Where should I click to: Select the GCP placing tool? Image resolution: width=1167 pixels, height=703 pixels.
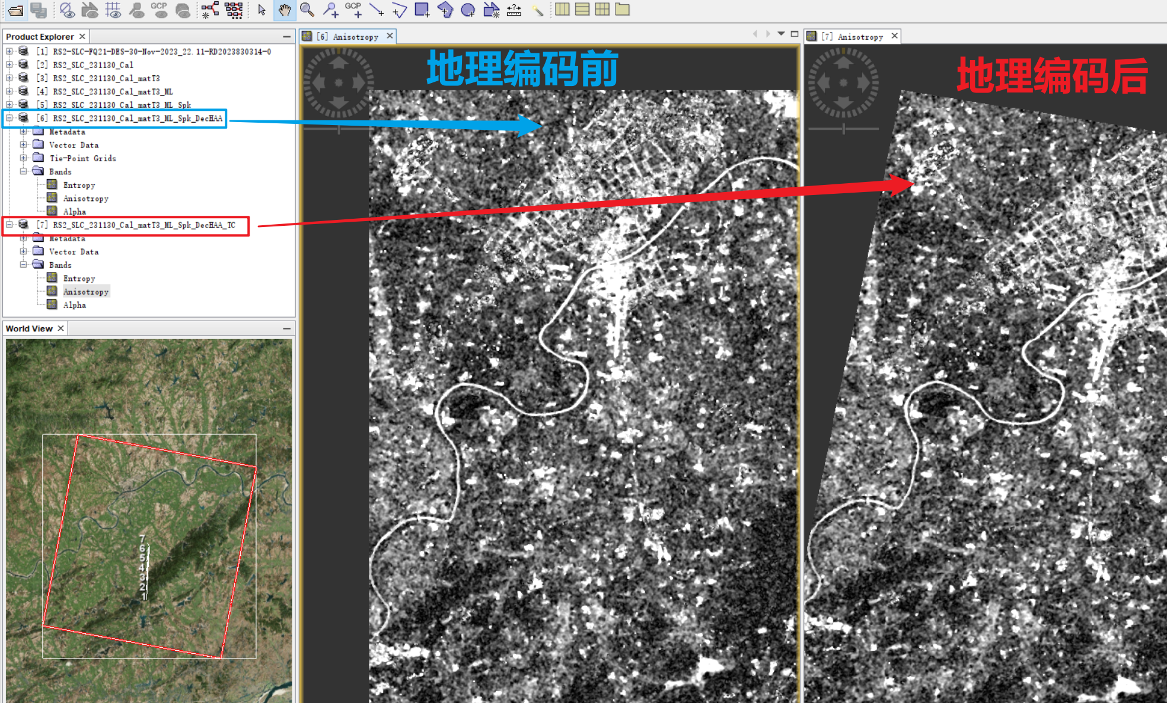353,9
